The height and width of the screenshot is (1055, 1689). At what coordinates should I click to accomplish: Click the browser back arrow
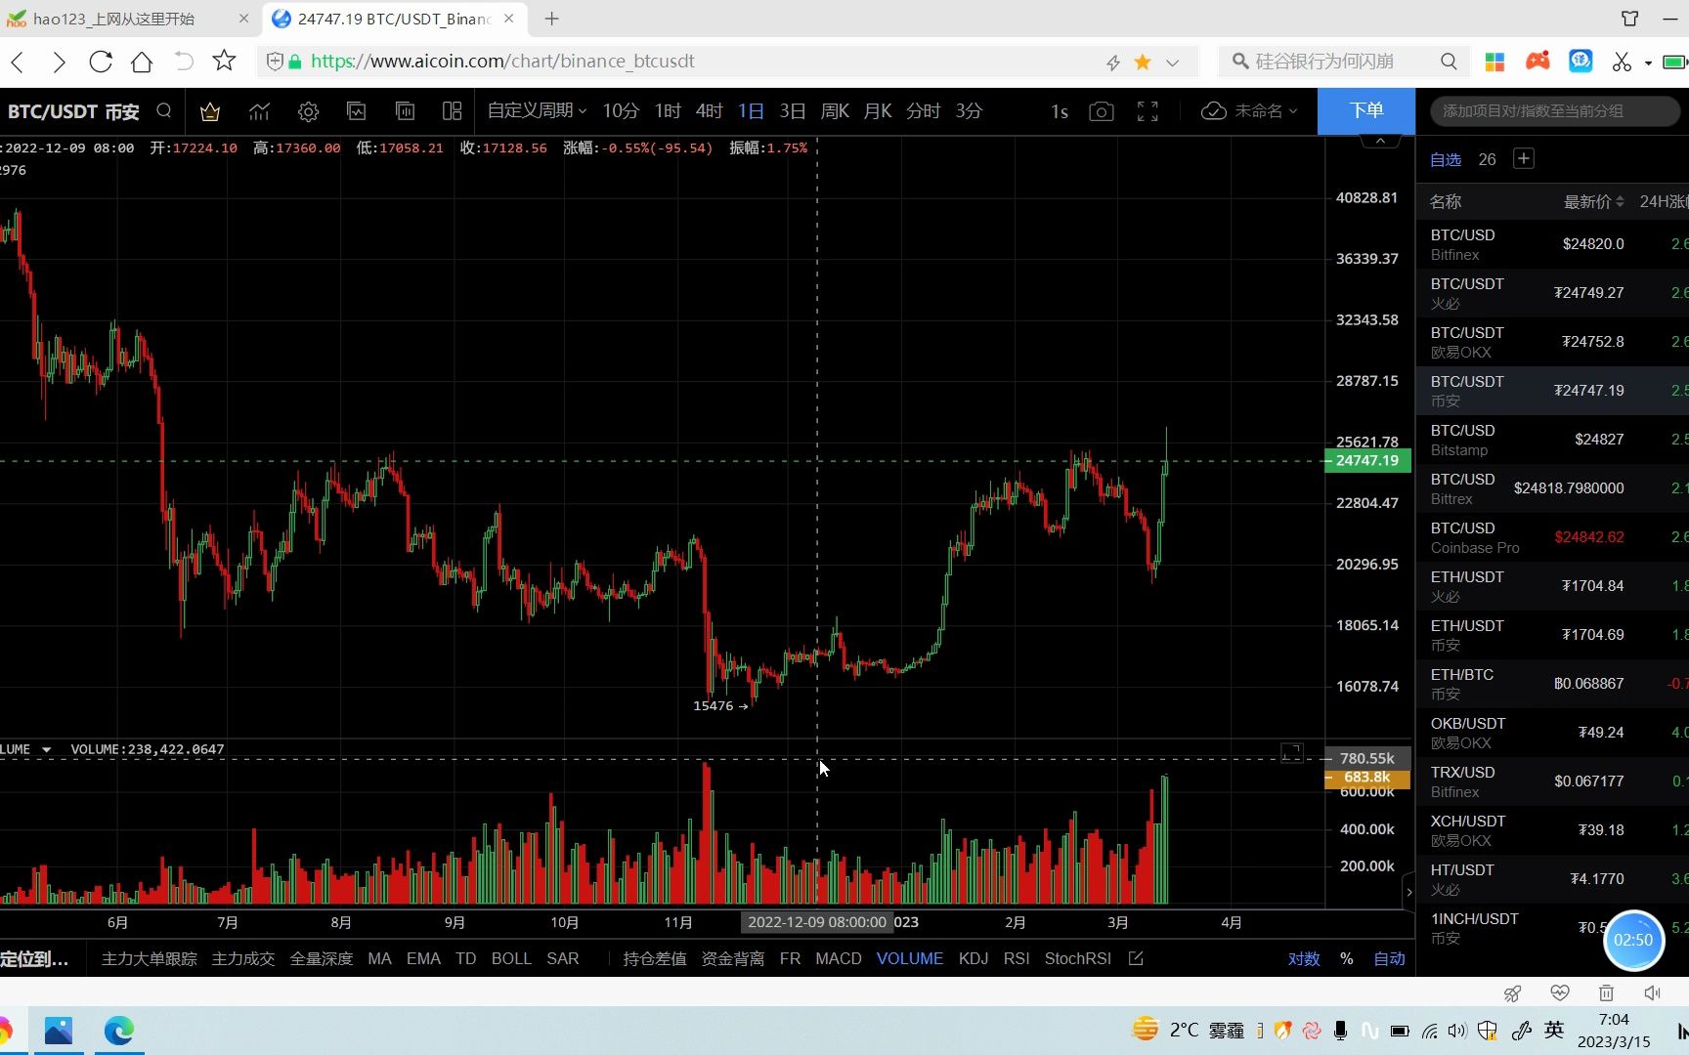[x=18, y=62]
